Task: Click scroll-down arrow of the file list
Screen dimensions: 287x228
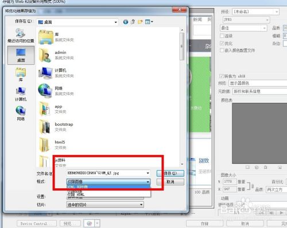Action: point(182,164)
